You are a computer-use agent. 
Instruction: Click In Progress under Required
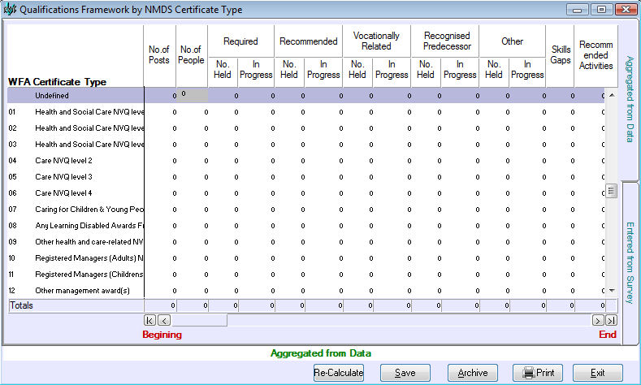tap(256, 70)
